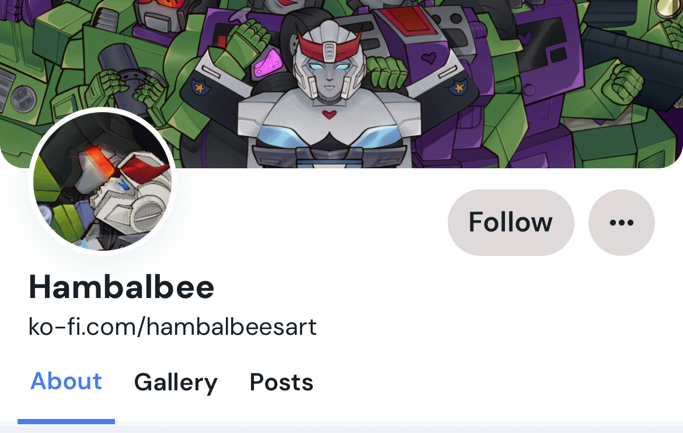Click the Follow button
The image size is (683, 433).
[x=511, y=223]
